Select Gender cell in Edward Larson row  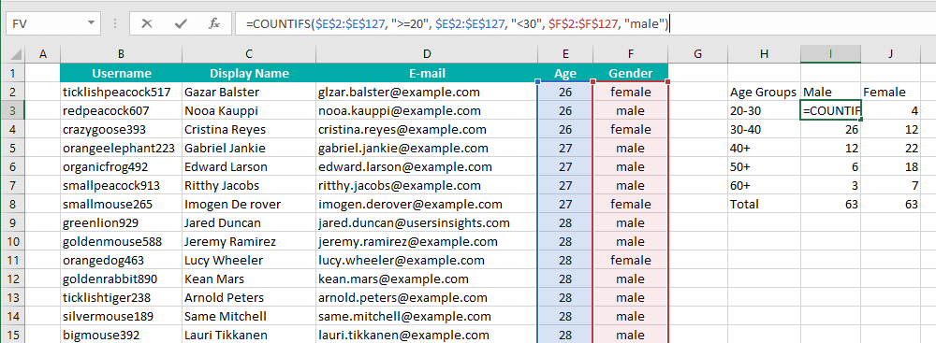pos(630,166)
